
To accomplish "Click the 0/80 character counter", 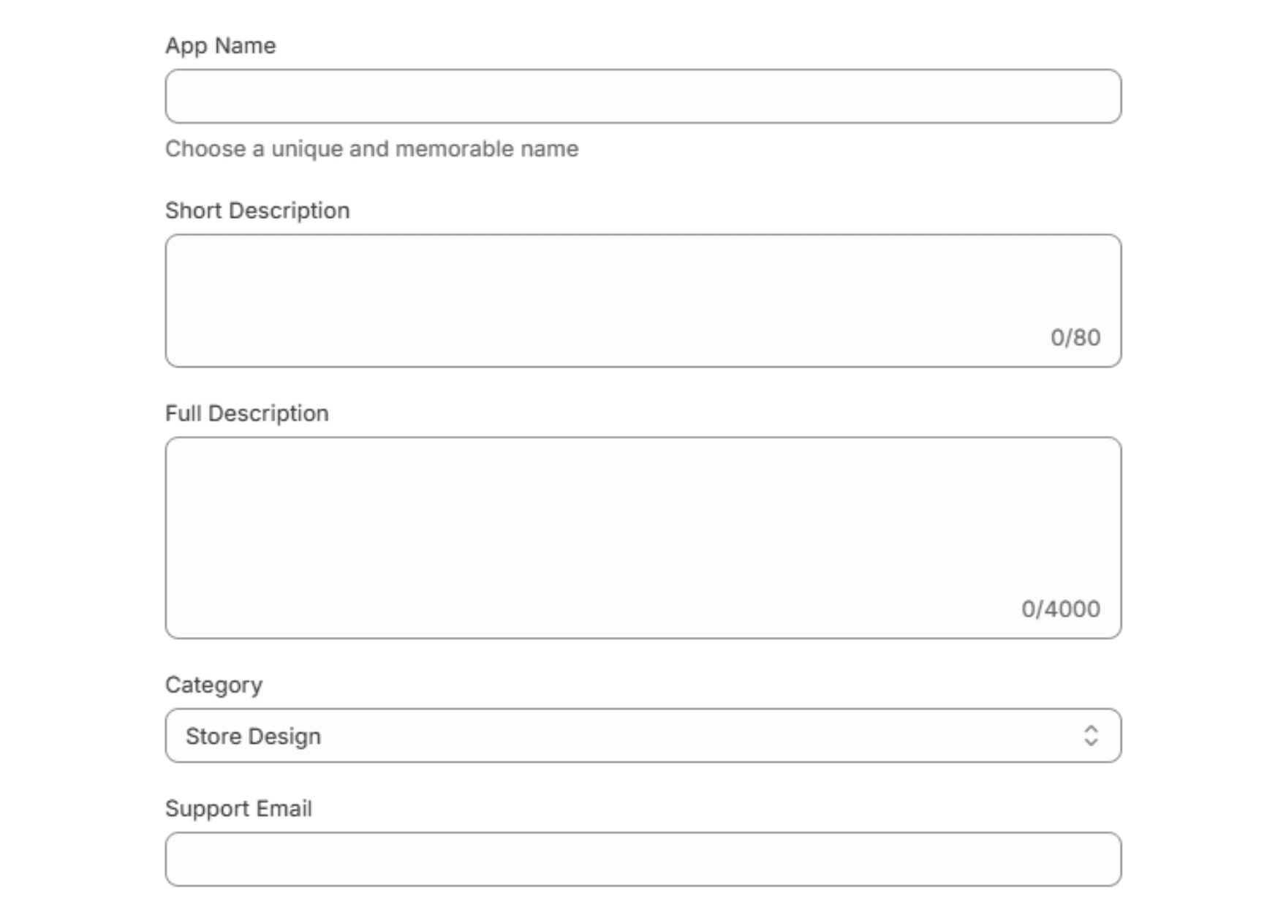I will pos(1075,337).
